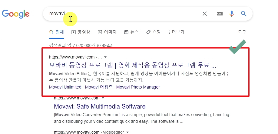Open the on-screen keyboard icon

click(x=220, y=14)
